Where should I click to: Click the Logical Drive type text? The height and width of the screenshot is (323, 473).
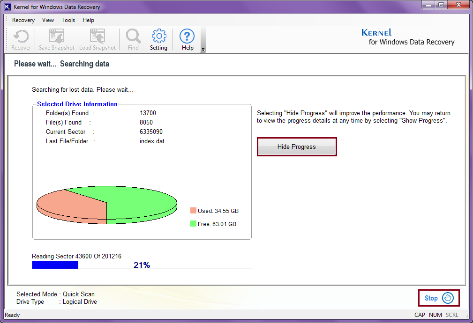pyautogui.click(x=80, y=301)
